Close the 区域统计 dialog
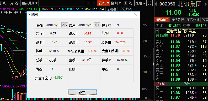The height and width of the screenshot is (101, 208). (x=136, y=15)
